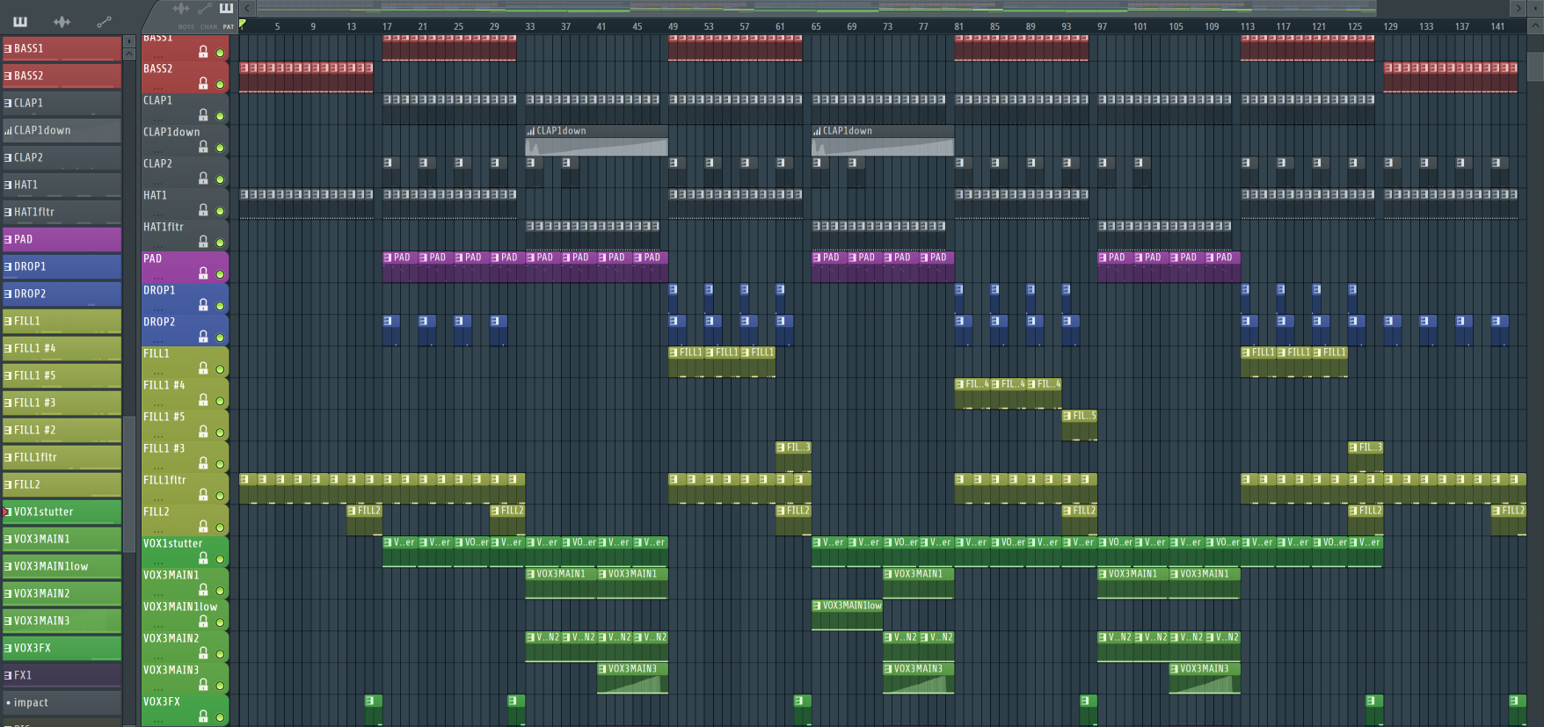1544x727 pixels.
Task: Click lock icon on BASS2 track
Action: [x=203, y=84]
